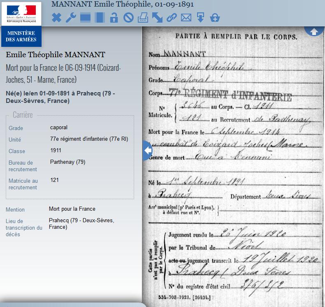The image size is (325, 307).
Task: Click the 'Carrière' section heading
Action: click(x=23, y=115)
